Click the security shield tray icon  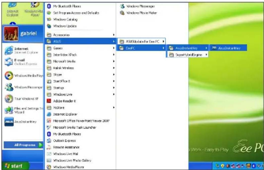tap(223, 166)
